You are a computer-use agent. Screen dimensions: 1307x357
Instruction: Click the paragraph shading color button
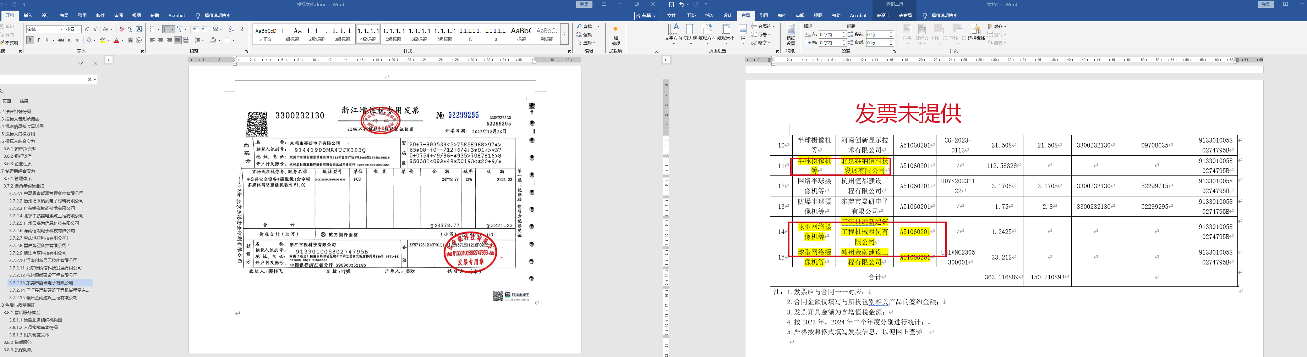point(214,40)
